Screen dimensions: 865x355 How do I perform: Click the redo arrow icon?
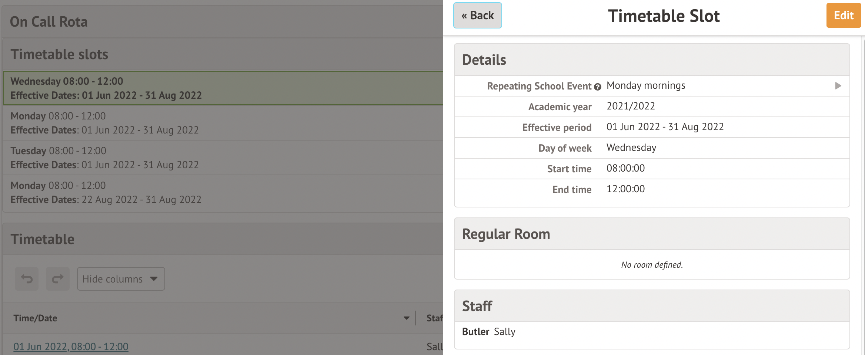coord(58,279)
